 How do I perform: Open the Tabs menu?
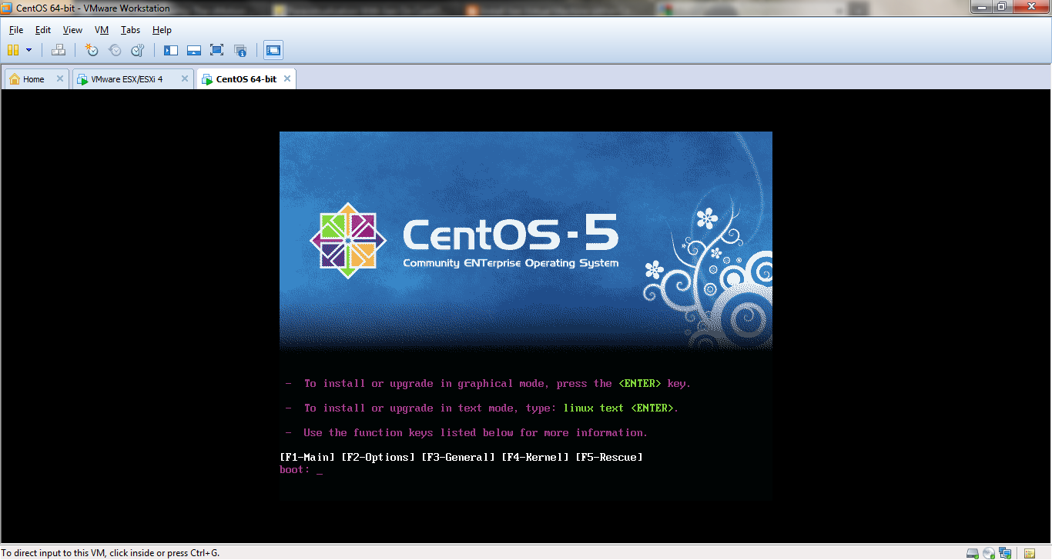coord(130,30)
